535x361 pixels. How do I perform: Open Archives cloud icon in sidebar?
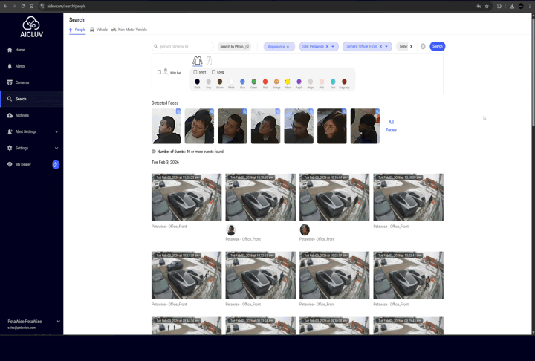click(10, 115)
